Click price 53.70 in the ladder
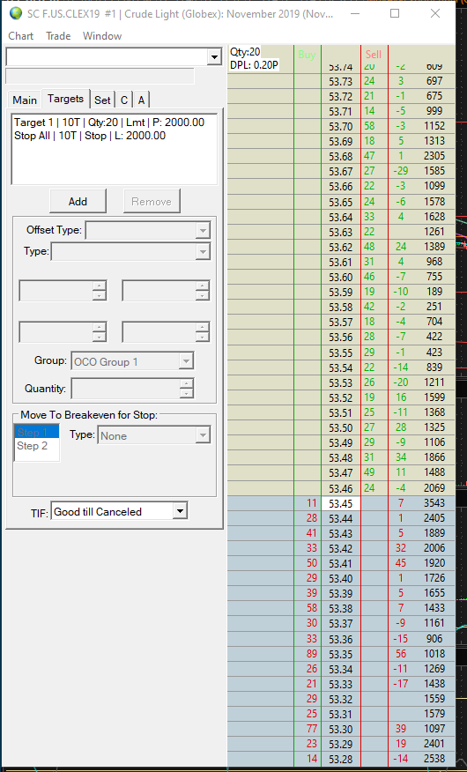Screen dimensions: 467x772 pyautogui.click(x=341, y=127)
